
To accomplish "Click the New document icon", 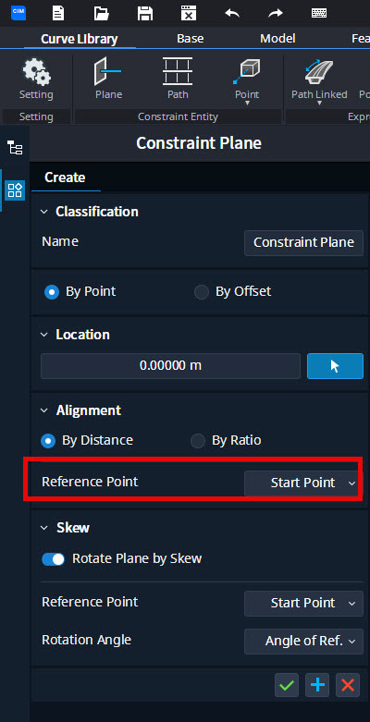I will tap(57, 12).
